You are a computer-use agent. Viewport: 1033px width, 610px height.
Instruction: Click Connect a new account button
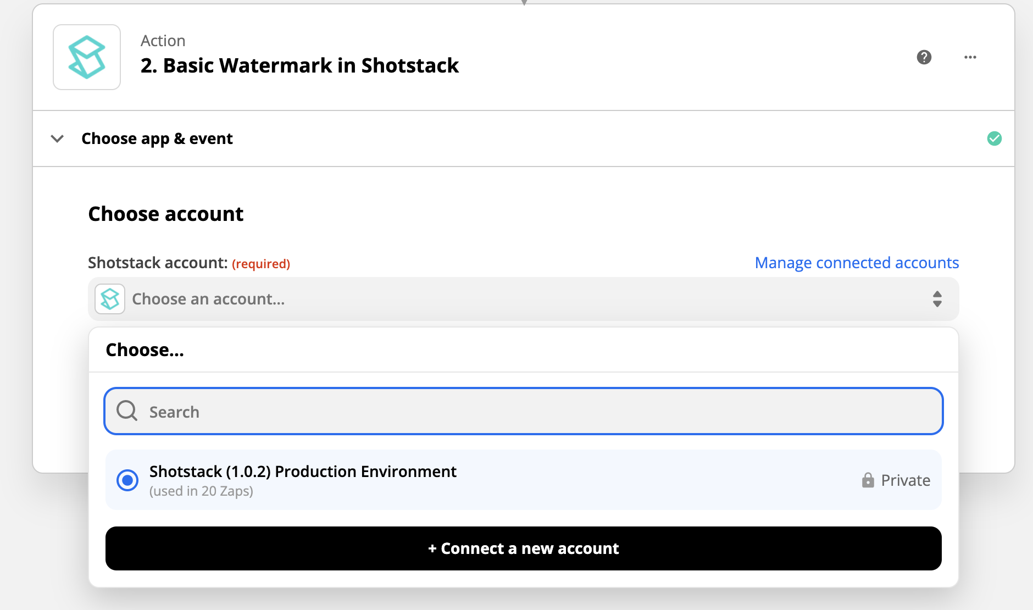pyautogui.click(x=524, y=548)
